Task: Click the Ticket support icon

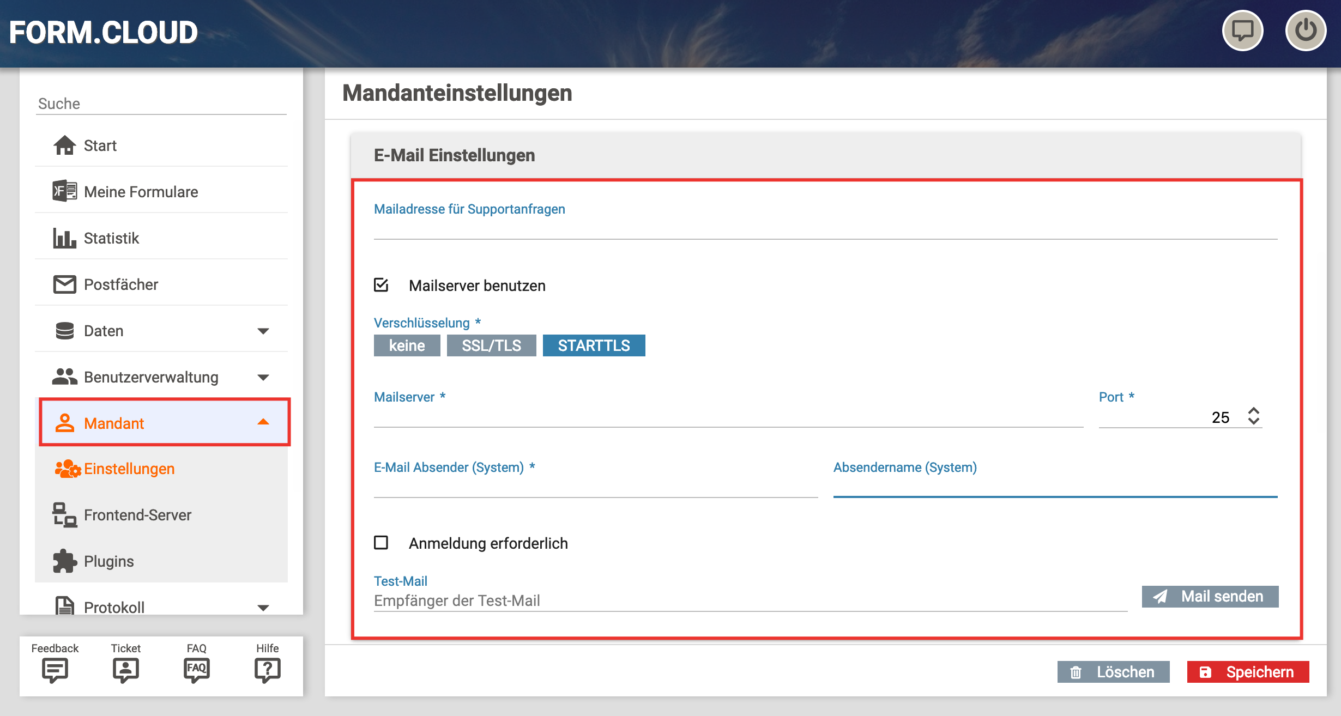Action: pyautogui.click(x=126, y=669)
